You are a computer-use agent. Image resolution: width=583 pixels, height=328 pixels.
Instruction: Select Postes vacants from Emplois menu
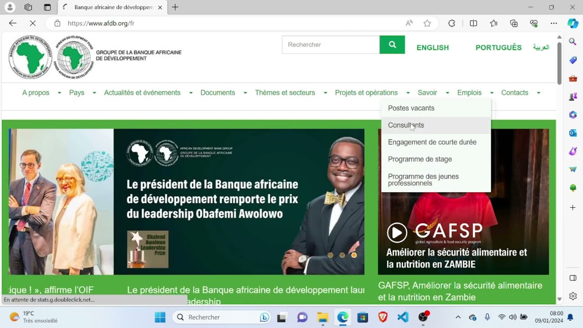pos(436,108)
